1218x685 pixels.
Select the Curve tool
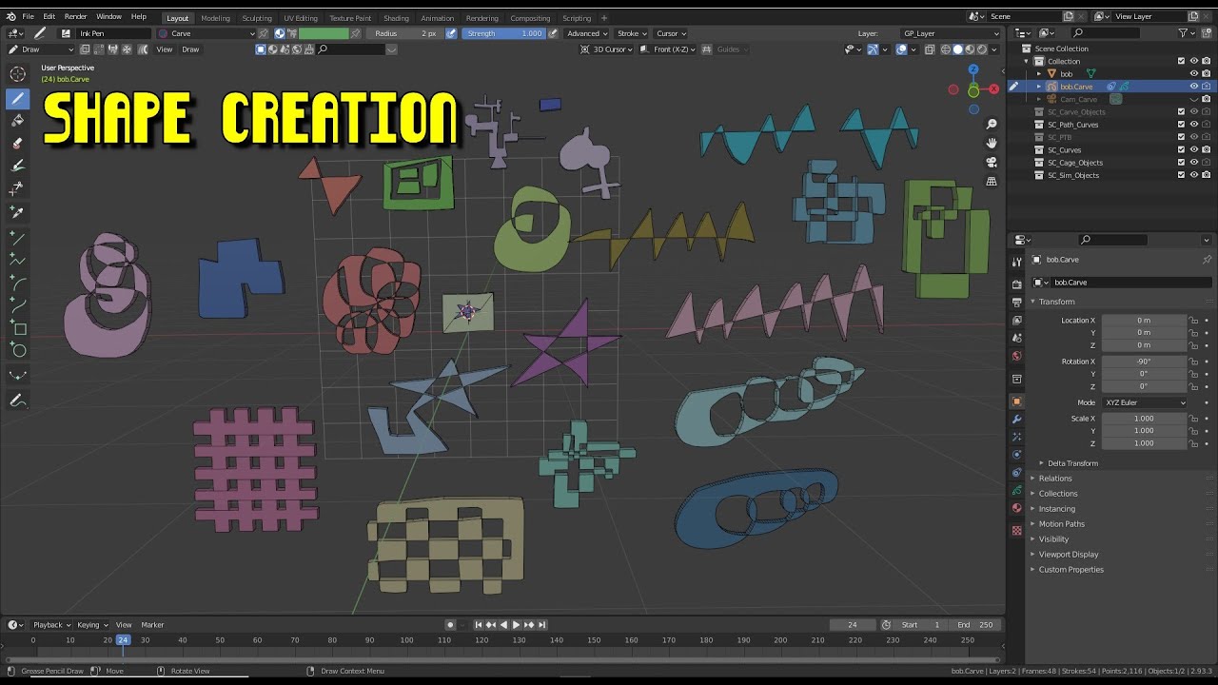click(18, 306)
